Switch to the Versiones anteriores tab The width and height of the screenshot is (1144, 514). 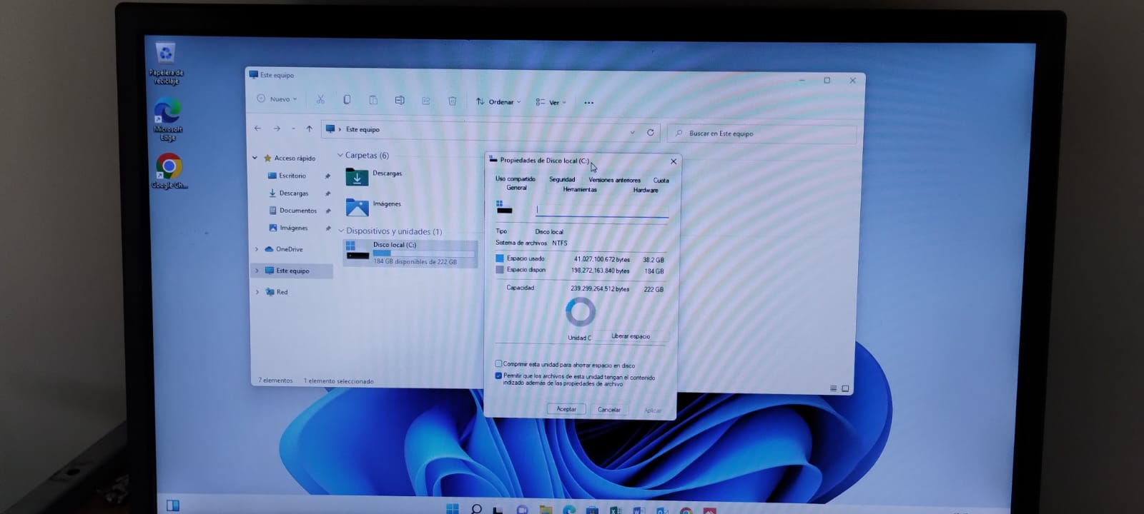(615, 180)
